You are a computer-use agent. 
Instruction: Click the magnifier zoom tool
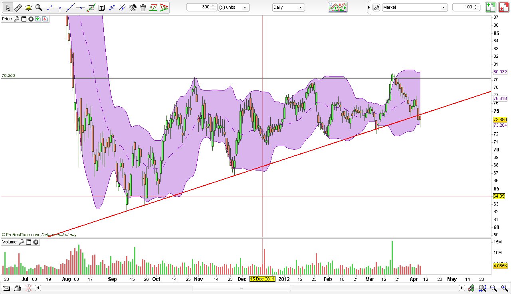pos(38,7)
